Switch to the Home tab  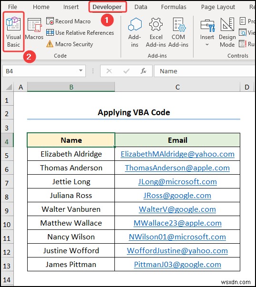(41, 7)
